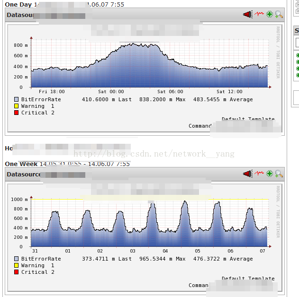The height and width of the screenshot is (297, 299).
Task: Click the Warning 1 legend text in One Day graph
Action: [x=38, y=106]
